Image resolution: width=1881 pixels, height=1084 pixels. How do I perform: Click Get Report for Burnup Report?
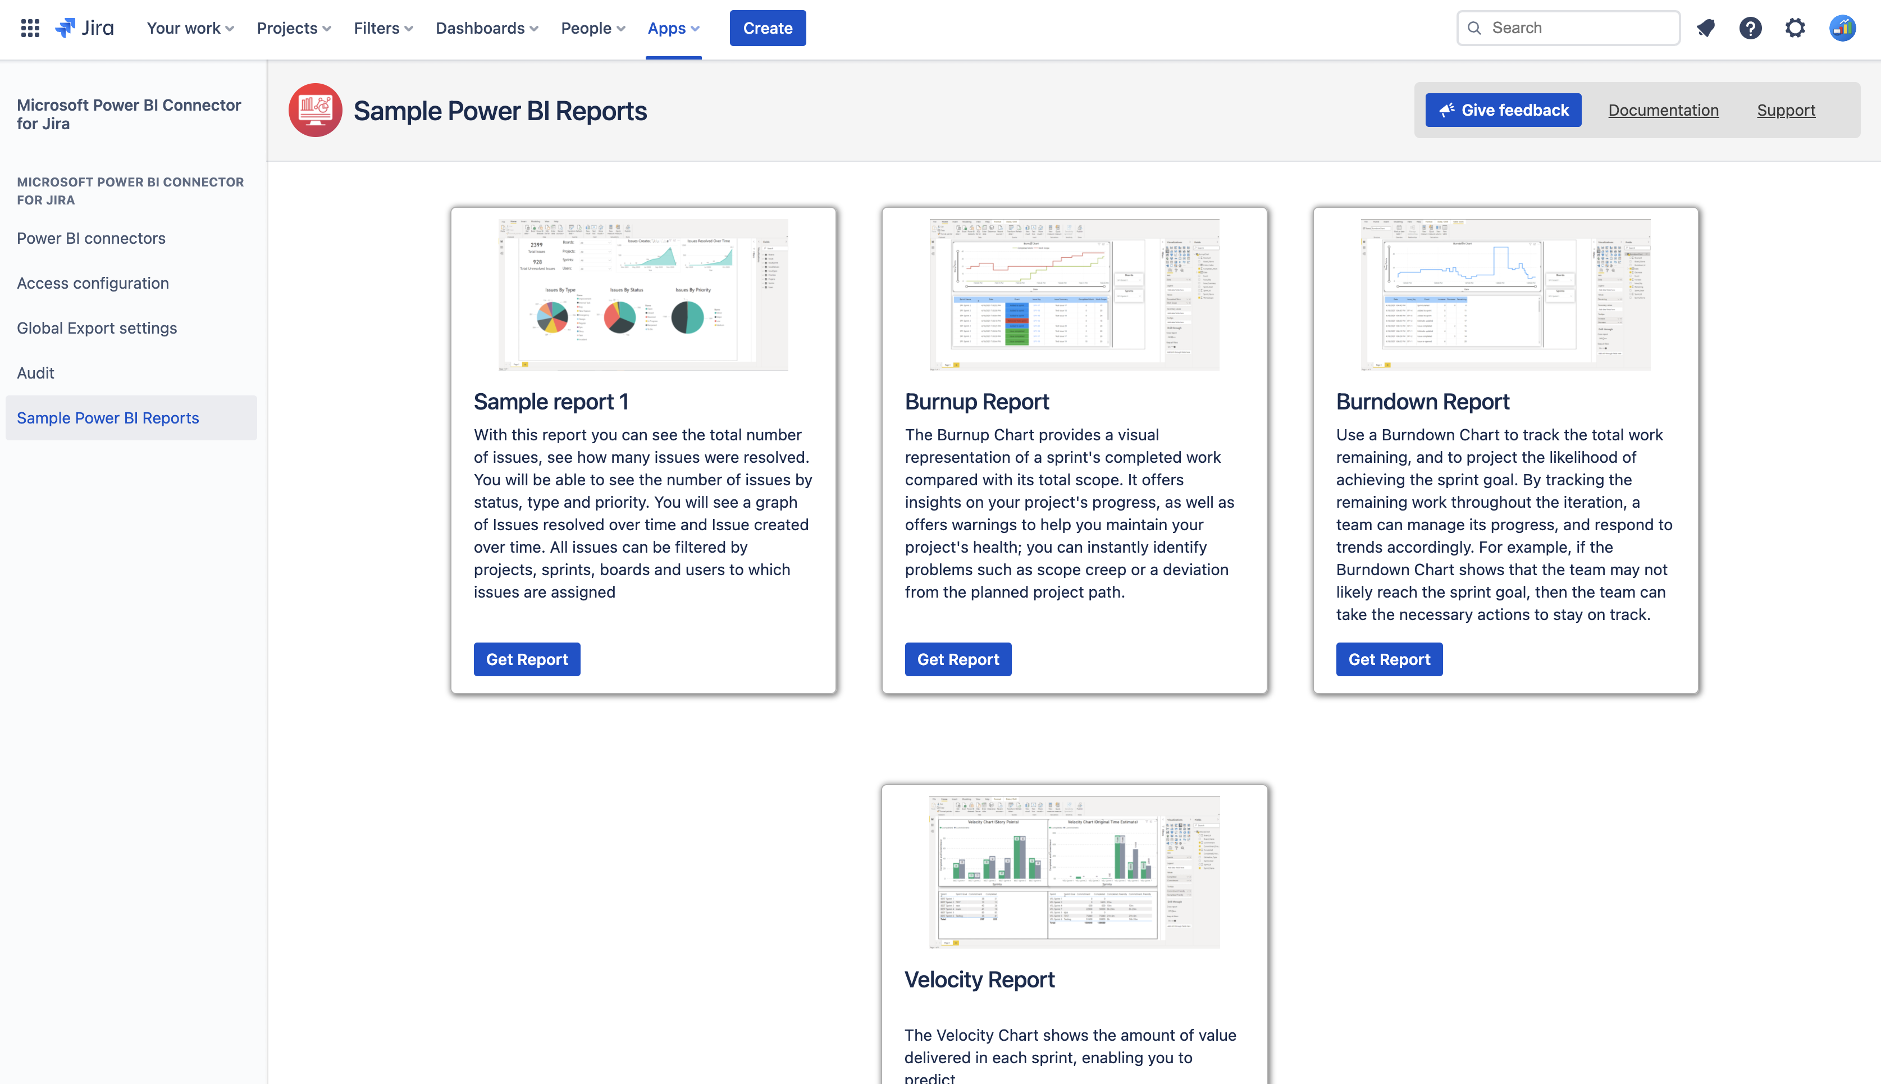click(958, 659)
